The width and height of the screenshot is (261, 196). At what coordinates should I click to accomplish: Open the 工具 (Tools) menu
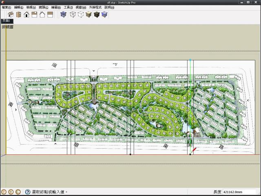(67, 7)
